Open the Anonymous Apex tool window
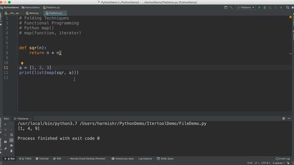 click(x=123, y=159)
